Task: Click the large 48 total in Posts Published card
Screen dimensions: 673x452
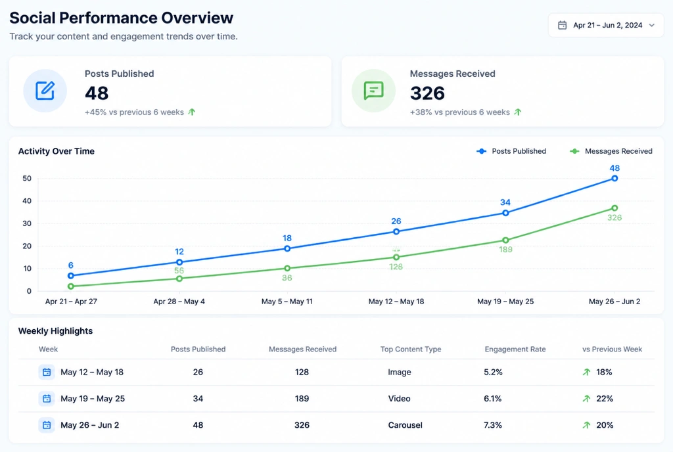Action: tap(97, 93)
